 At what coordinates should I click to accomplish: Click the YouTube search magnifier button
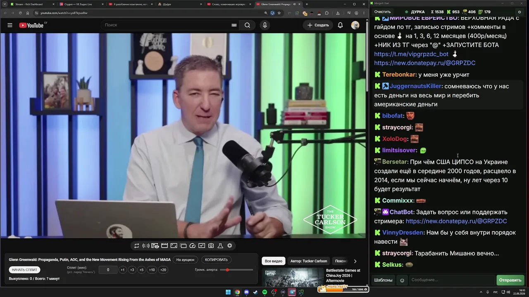[x=247, y=25]
